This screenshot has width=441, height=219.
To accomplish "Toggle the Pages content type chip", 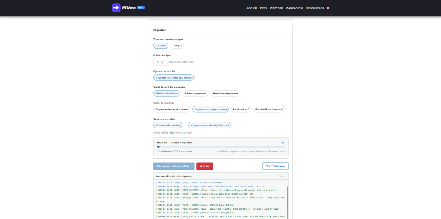I will (x=177, y=46).
